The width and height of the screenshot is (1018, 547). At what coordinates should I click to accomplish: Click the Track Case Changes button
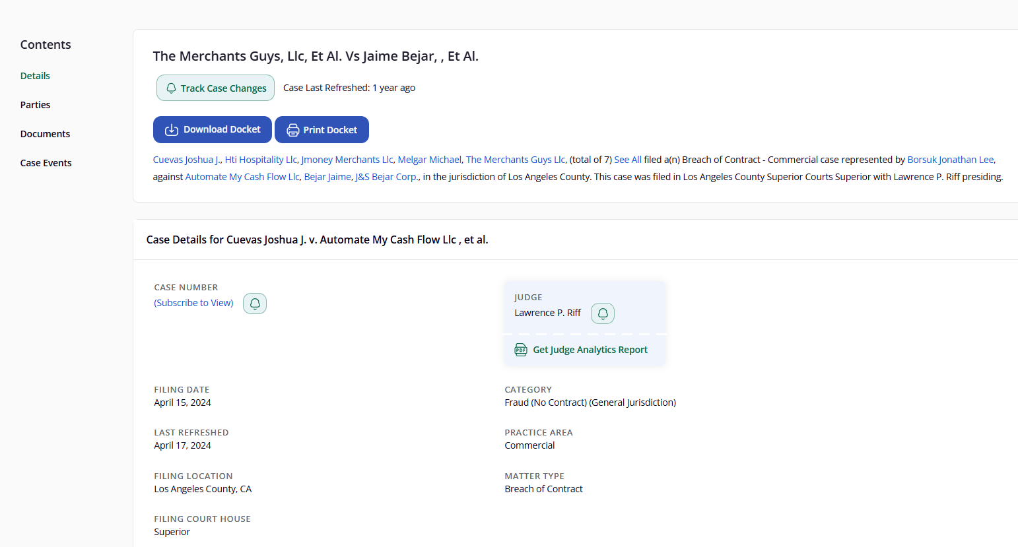pyautogui.click(x=215, y=88)
